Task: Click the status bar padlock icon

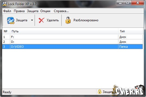Action: click(x=99, y=92)
